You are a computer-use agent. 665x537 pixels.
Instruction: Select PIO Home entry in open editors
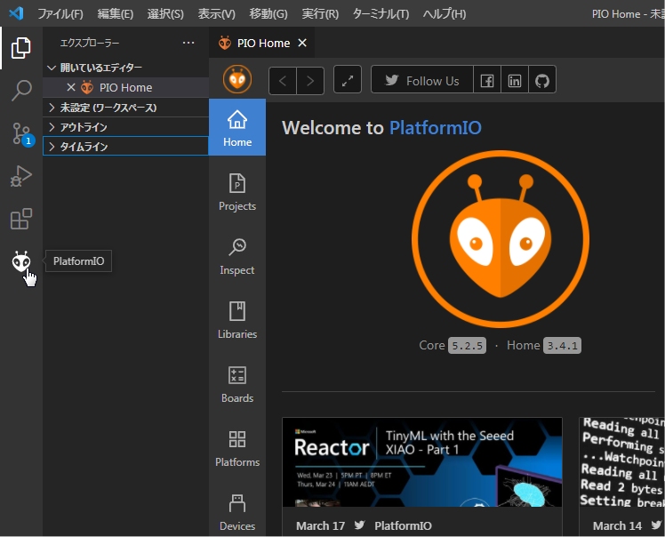(x=126, y=87)
